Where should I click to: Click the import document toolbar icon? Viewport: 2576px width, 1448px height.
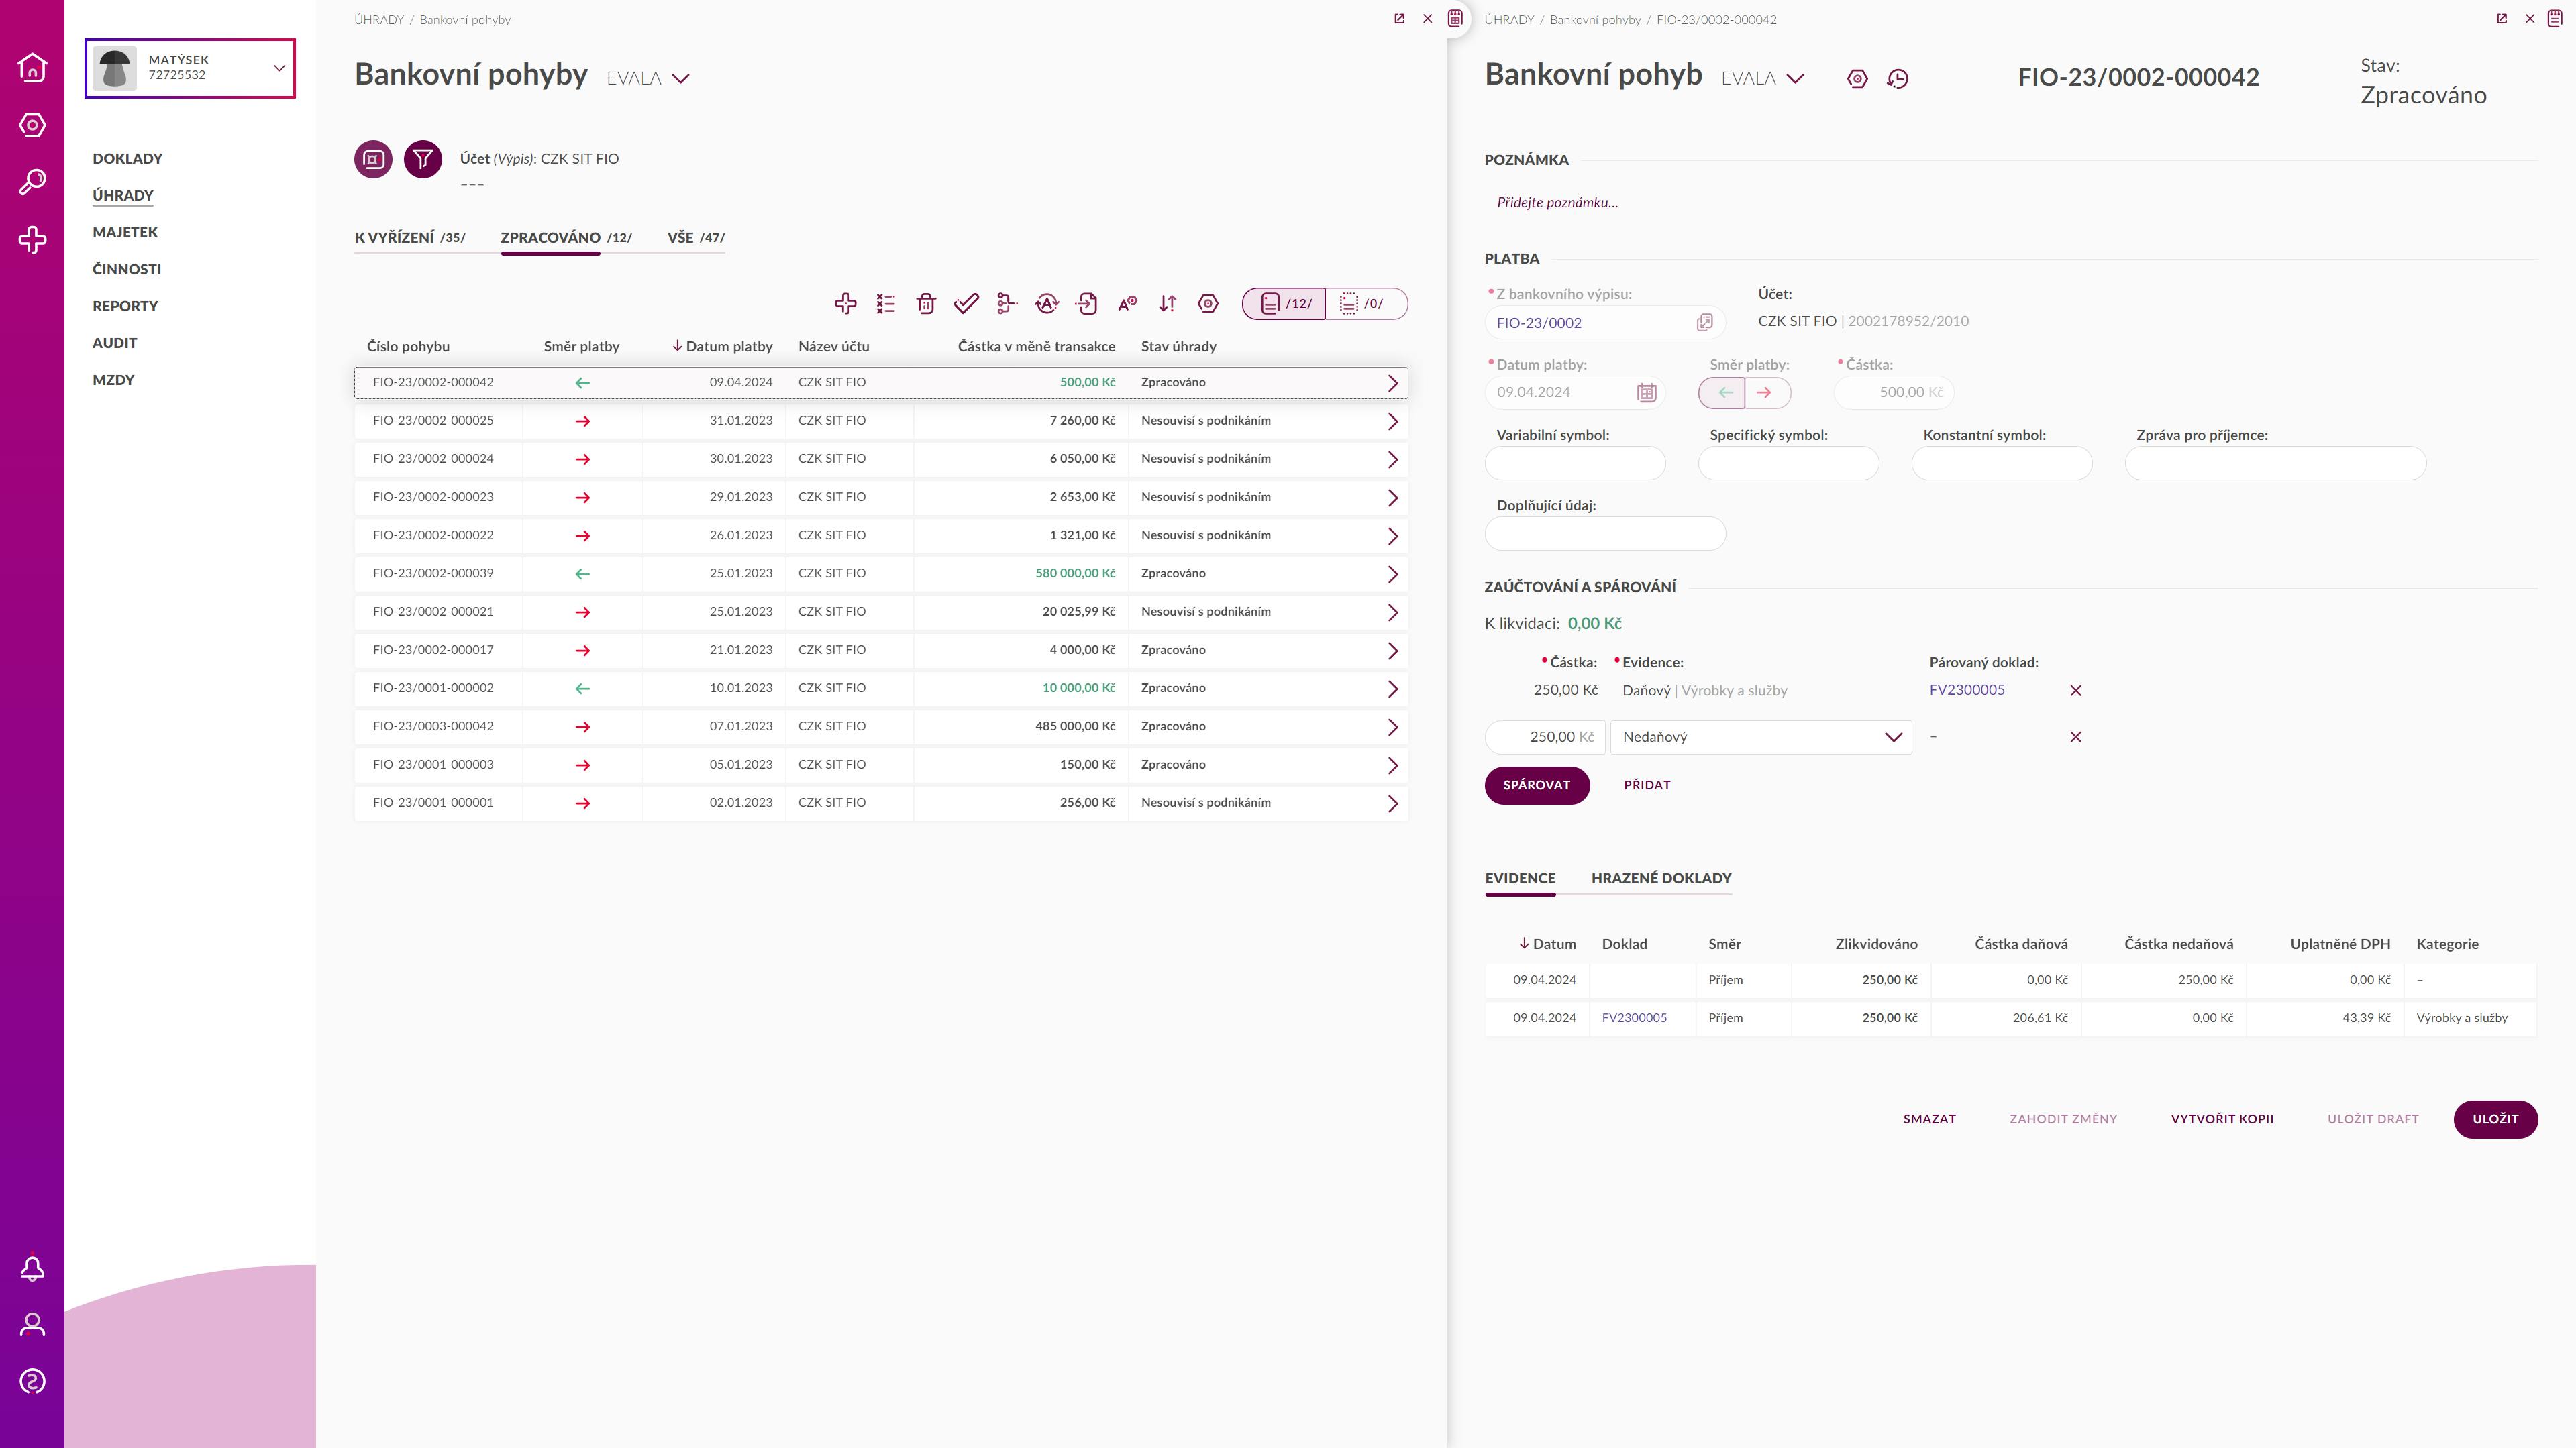tap(1087, 304)
